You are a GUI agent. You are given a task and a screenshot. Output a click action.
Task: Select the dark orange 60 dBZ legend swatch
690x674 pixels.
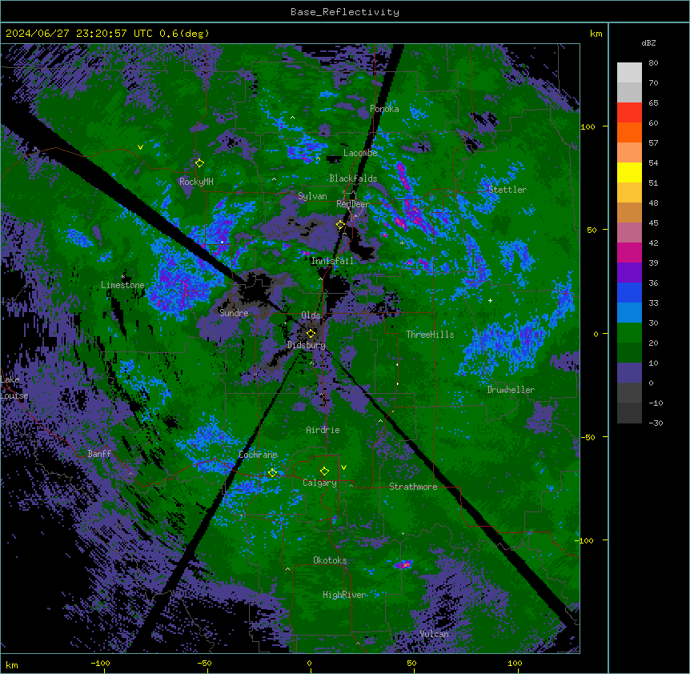[629, 132]
